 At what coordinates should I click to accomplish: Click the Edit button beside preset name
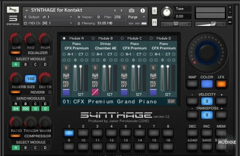pos(171,101)
